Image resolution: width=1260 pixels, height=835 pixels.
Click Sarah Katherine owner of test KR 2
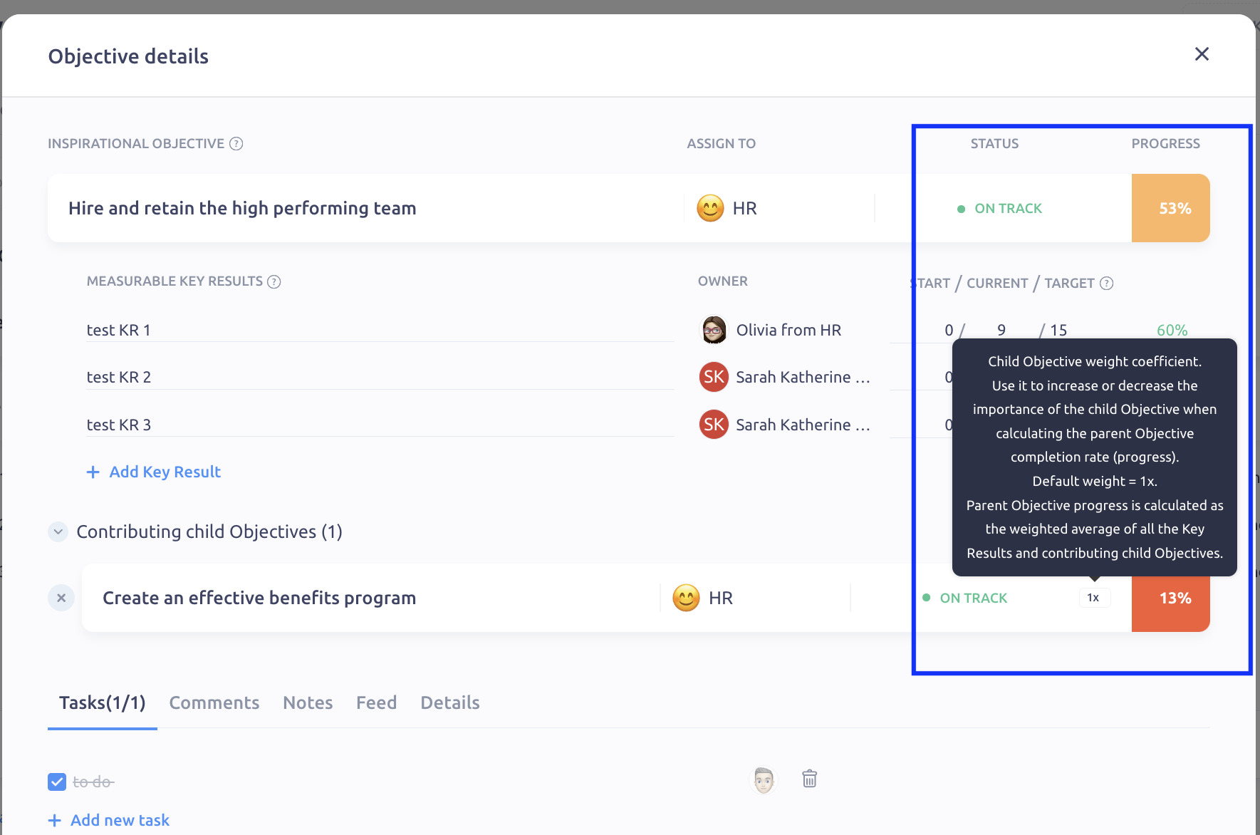(803, 377)
